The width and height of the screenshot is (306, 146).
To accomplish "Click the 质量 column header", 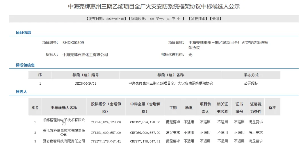I will point(189,108).
